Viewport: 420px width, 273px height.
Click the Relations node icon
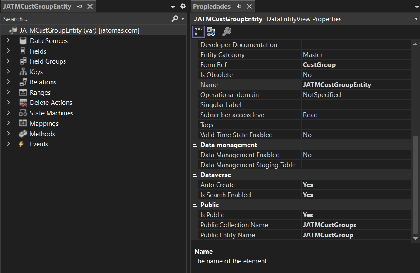[x=23, y=82]
